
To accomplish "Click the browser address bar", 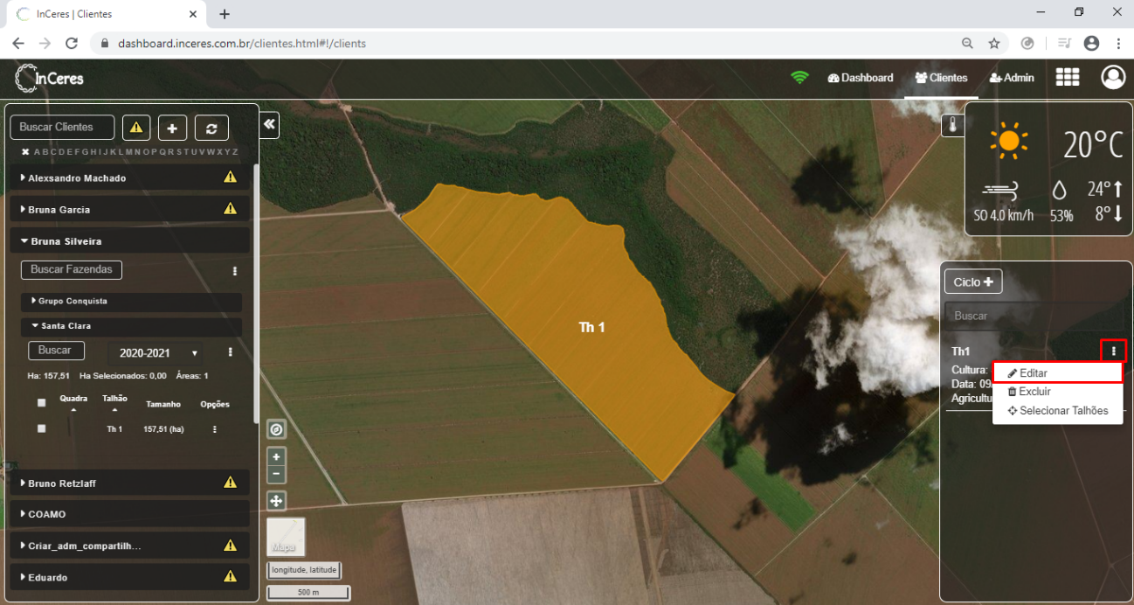I will [x=524, y=43].
